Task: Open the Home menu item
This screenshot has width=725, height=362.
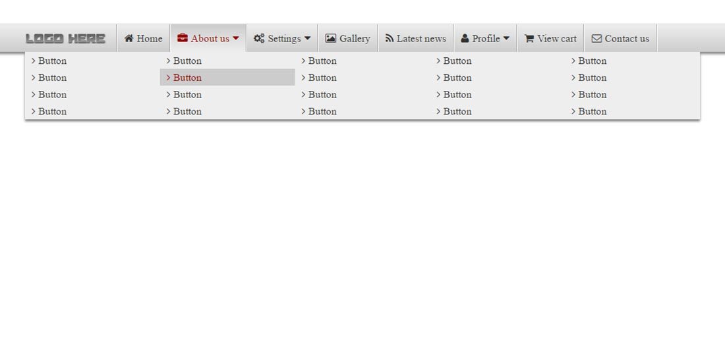Action: coord(143,38)
